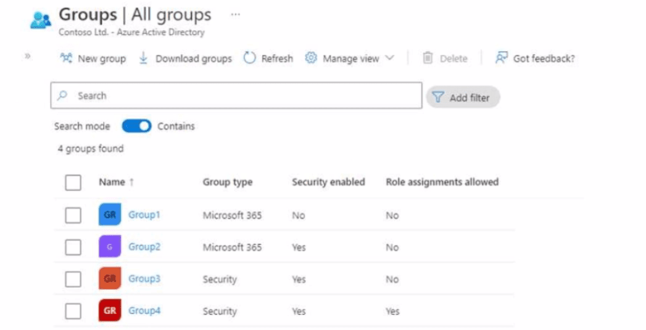Image resolution: width=646 pixels, height=330 pixels.
Task: Toggle the Search mode Contains switch
Action: click(x=136, y=126)
